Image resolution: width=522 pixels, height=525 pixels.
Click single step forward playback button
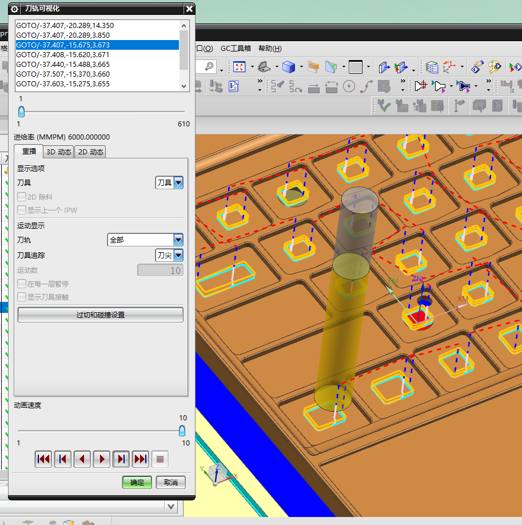point(121,459)
